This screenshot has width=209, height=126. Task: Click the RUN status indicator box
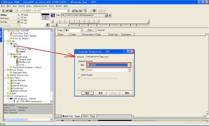point(22,15)
